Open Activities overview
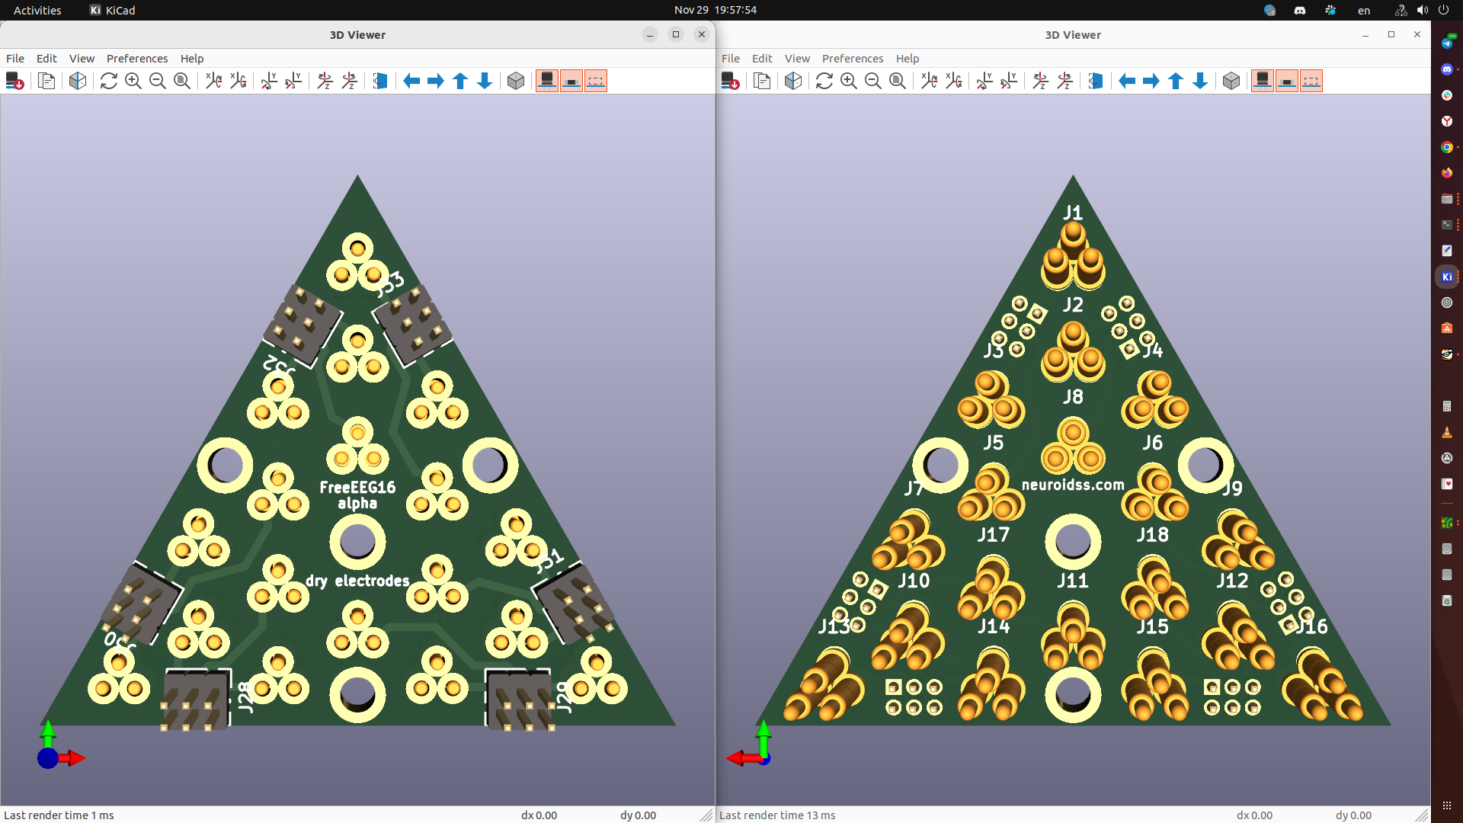1463x823 pixels. (x=37, y=10)
